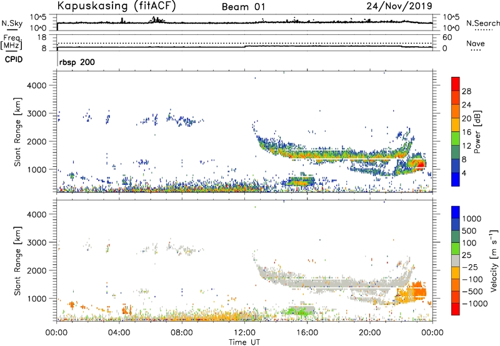Viewport: 500px width, 346px height.
Task: Click the "rbsp 200" control program label
Action: click(77, 62)
